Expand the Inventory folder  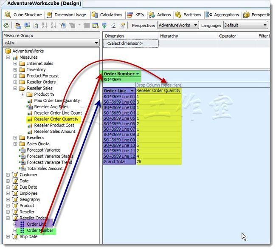[x=15, y=69]
